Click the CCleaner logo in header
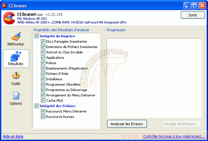Viewport: 208px width, 141px height. coord(9,18)
